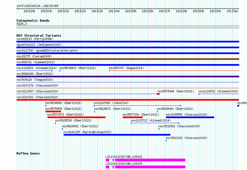Screen dimensions: 247x170
Task: Select nsv5634803 (Ebert2021) variant label
Action: coord(78,68)
